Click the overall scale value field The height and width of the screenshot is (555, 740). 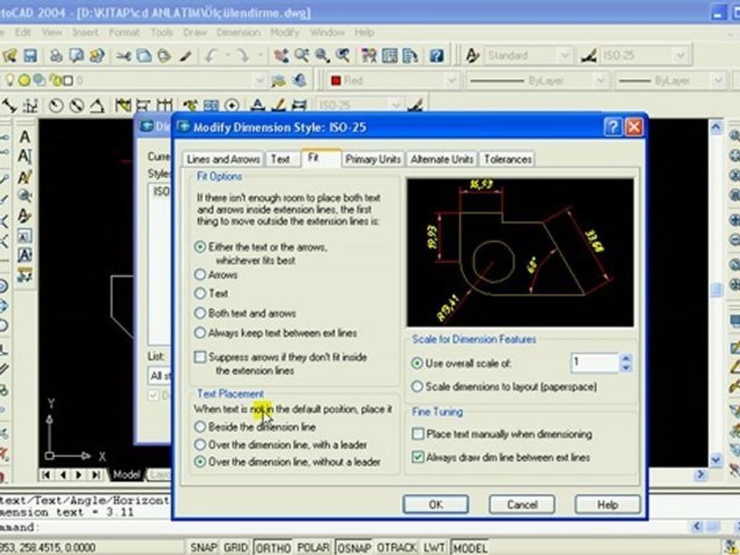click(595, 363)
